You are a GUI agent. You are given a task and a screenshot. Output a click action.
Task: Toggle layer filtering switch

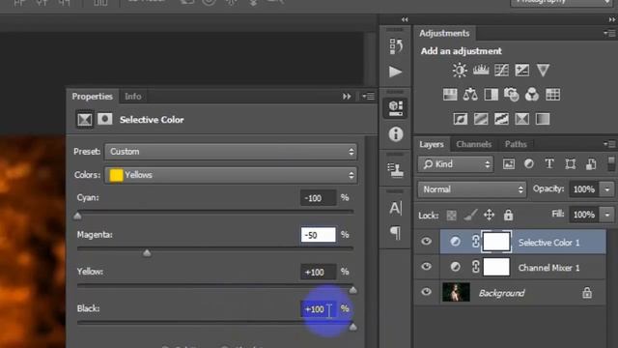tap(611, 163)
